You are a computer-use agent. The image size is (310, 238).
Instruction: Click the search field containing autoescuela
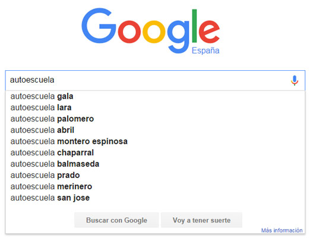tap(155, 80)
